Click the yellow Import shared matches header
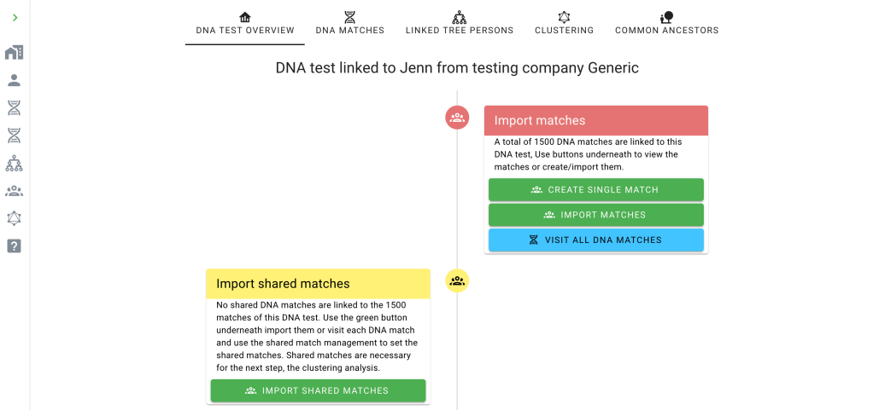 coord(317,284)
